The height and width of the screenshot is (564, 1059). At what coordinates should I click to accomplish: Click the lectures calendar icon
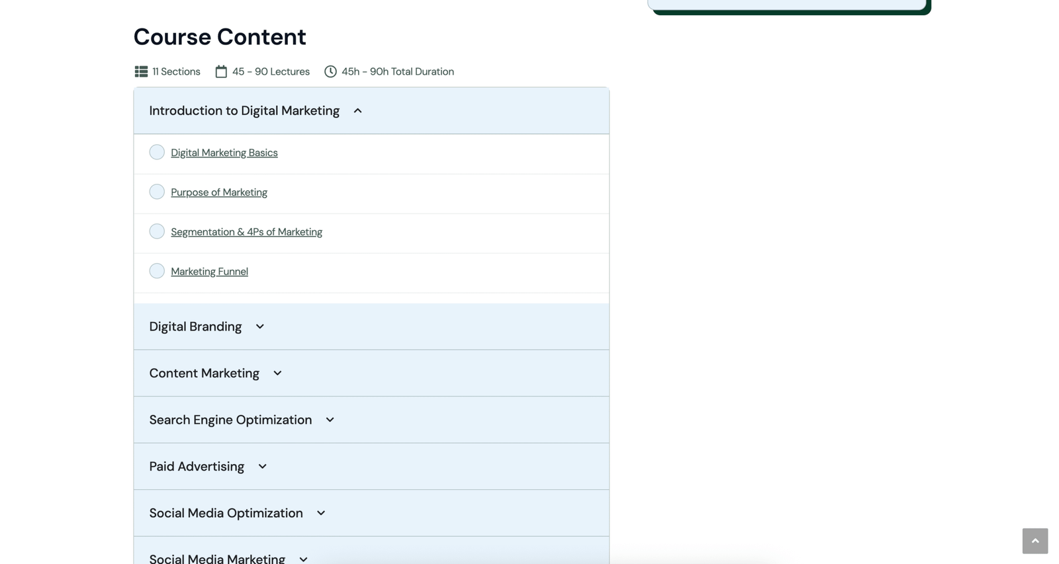(221, 71)
